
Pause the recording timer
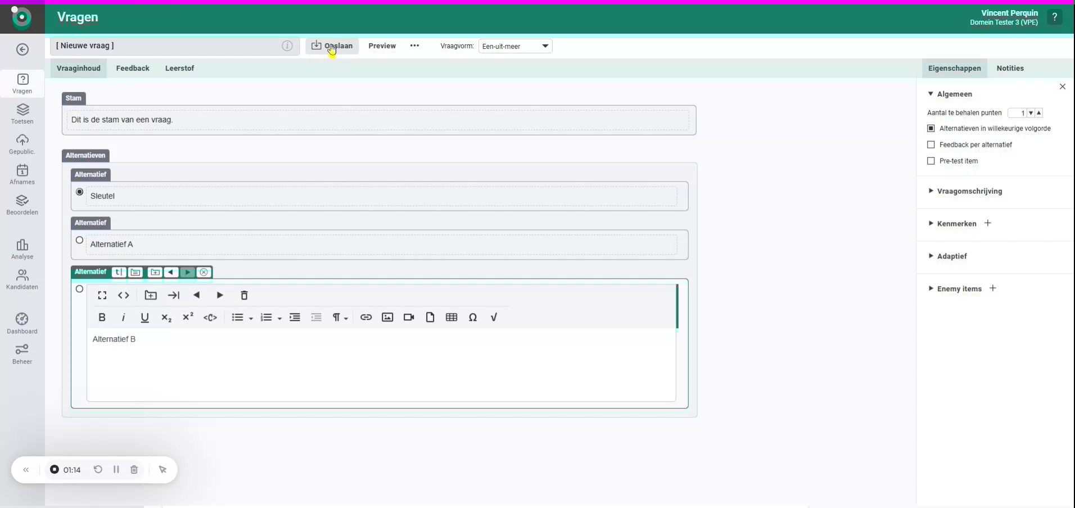pyautogui.click(x=116, y=470)
